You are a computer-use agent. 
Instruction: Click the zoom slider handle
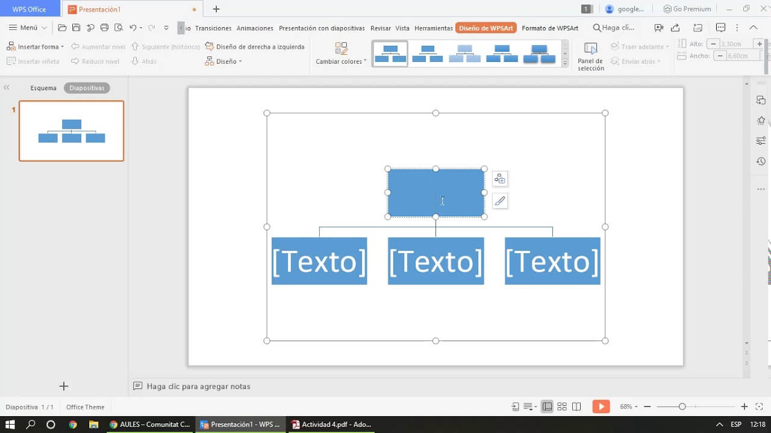(682, 407)
